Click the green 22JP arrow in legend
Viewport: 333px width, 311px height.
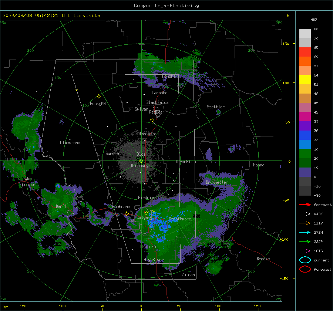coord(305,241)
